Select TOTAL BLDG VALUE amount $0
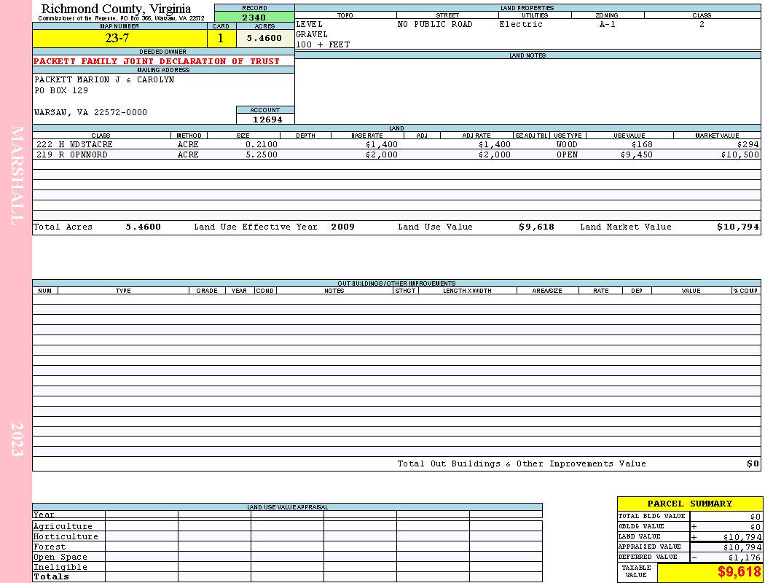The height and width of the screenshot is (583, 765). 756,517
